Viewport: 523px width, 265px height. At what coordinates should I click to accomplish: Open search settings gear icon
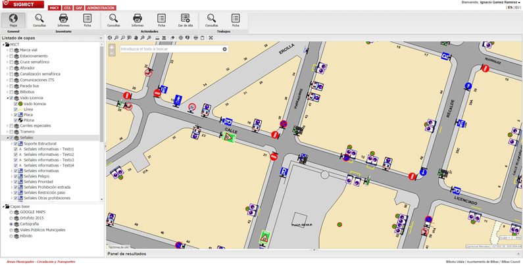coord(225,49)
